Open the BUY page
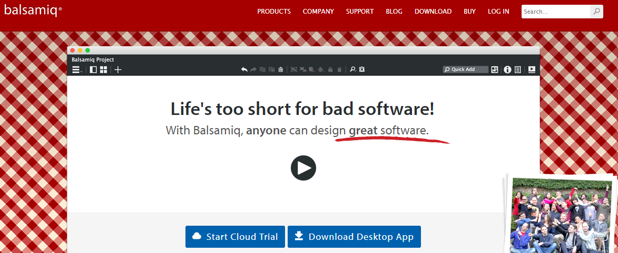 (470, 12)
